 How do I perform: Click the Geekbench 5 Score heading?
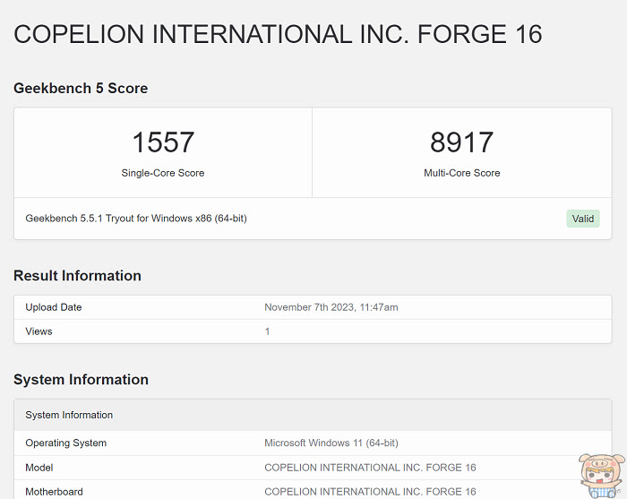(x=81, y=88)
